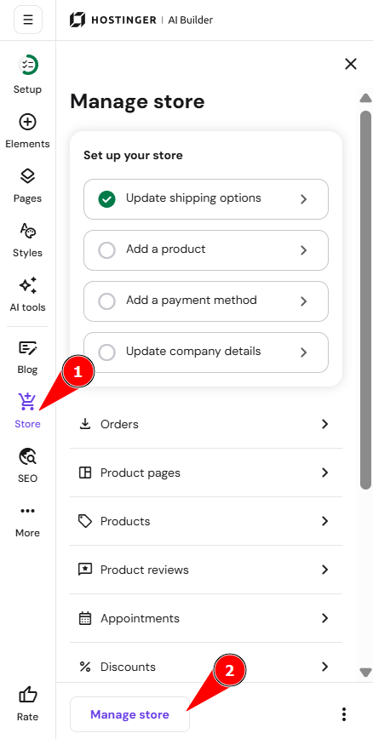Select the SEO globe icon
This screenshot has height=739, width=373.
[x=28, y=456]
